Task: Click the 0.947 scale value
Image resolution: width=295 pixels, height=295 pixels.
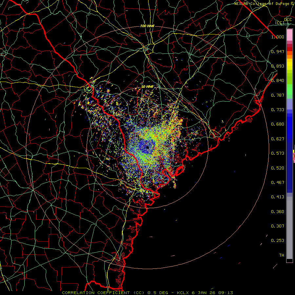Action: click(x=278, y=51)
